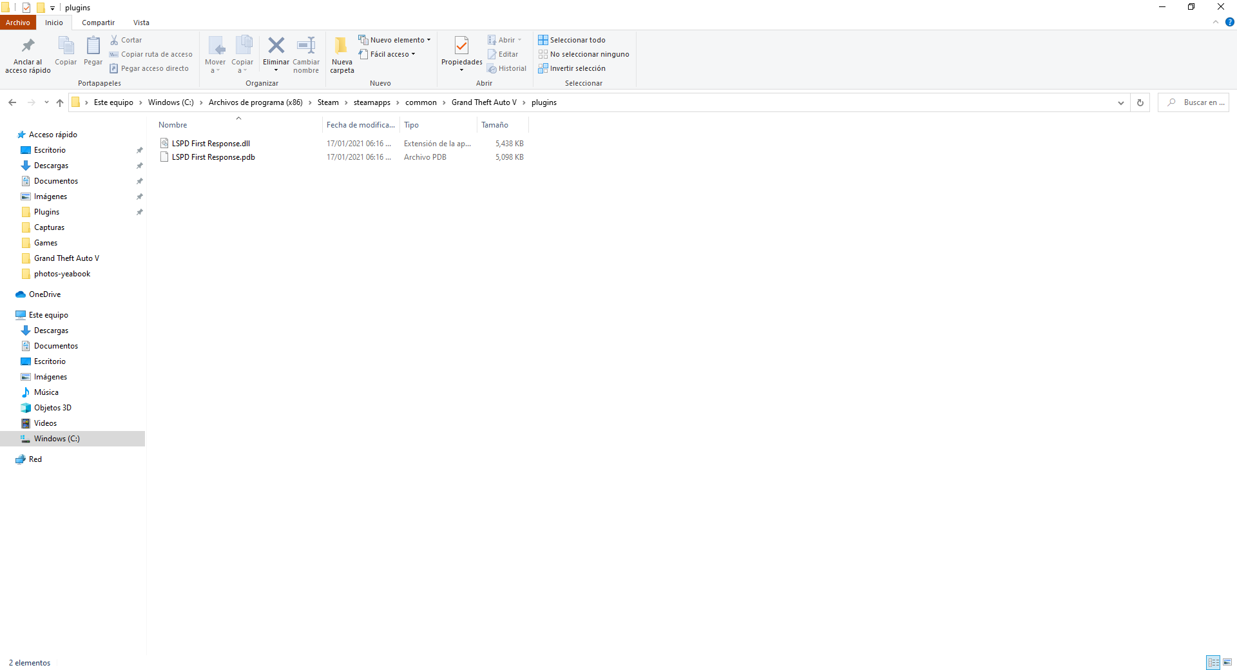Click the Buscar en search box
The image size is (1237, 670).
[1194, 102]
